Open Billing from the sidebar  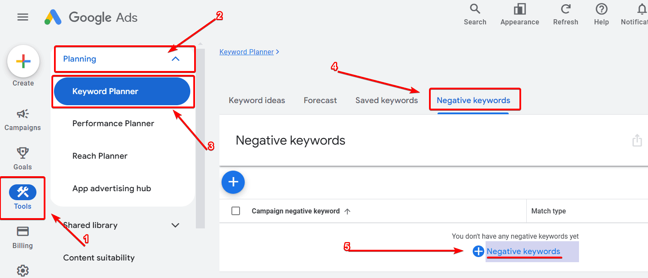click(22, 237)
